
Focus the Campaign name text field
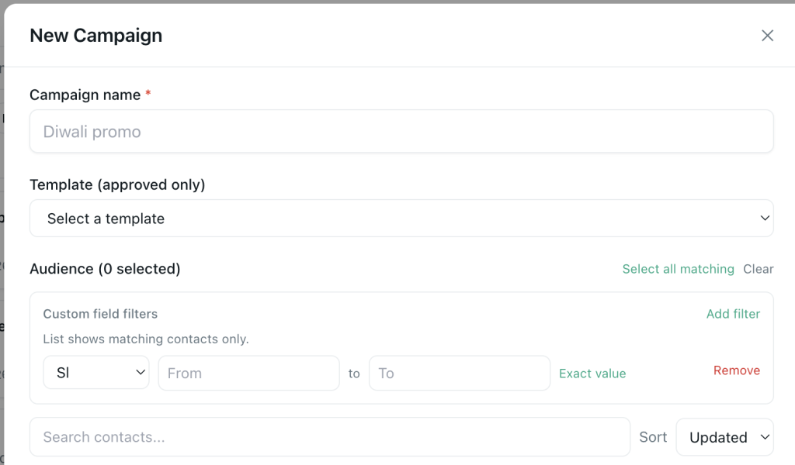(x=401, y=132)
